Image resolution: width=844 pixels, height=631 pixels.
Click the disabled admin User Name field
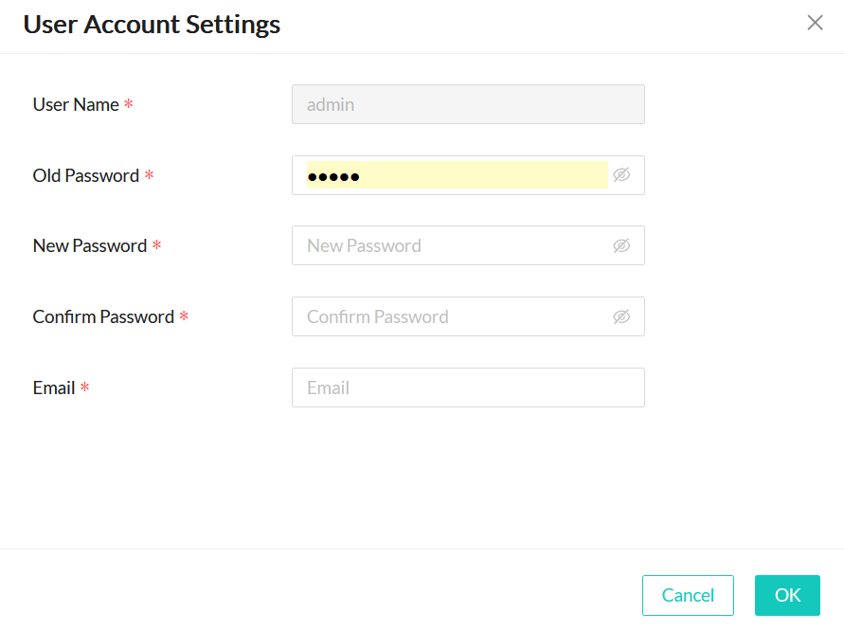click(468, 104)
